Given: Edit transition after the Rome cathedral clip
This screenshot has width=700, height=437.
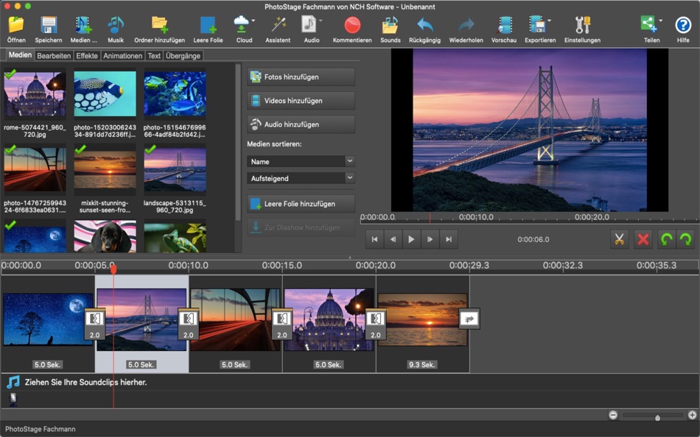Looking at the screenshot, I should point(376,324).
